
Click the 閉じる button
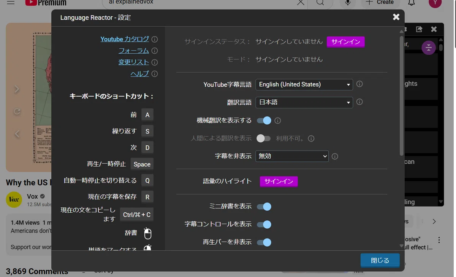[380, 261]
